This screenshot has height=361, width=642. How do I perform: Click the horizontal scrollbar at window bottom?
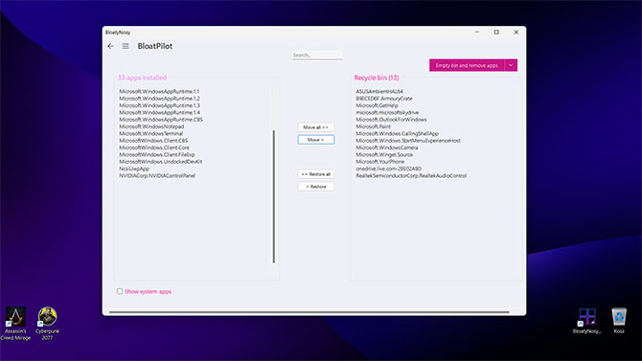(x=310, y=312)
